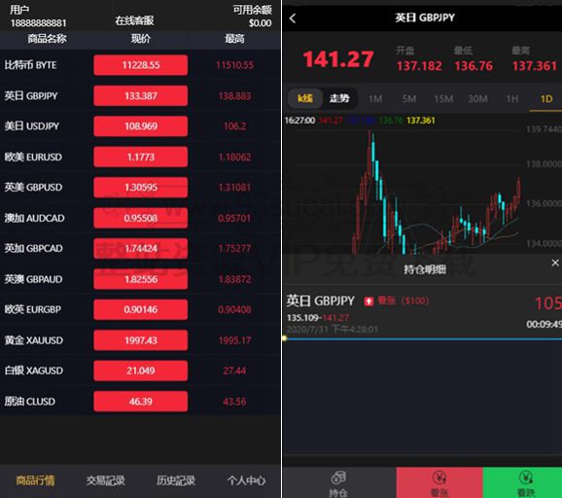Click the position countdown progress line
562x498 pixels.
tap(423, 338)
